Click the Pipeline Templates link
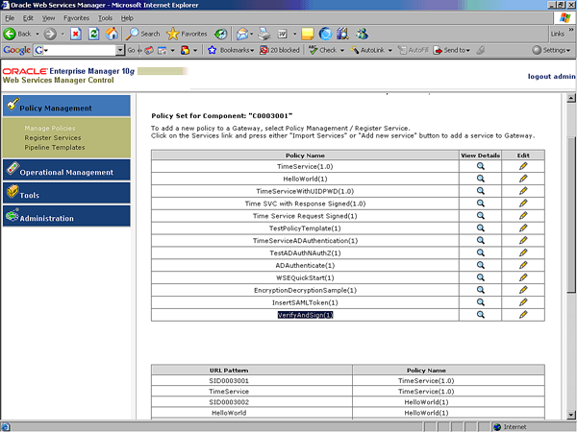This screenshot has width=577, height=432. [55, 147]
